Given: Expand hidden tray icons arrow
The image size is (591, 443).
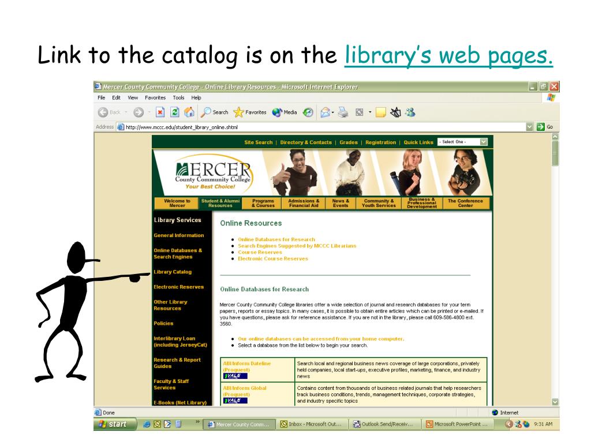Looking at the screenshot, I should pos(509,424).
